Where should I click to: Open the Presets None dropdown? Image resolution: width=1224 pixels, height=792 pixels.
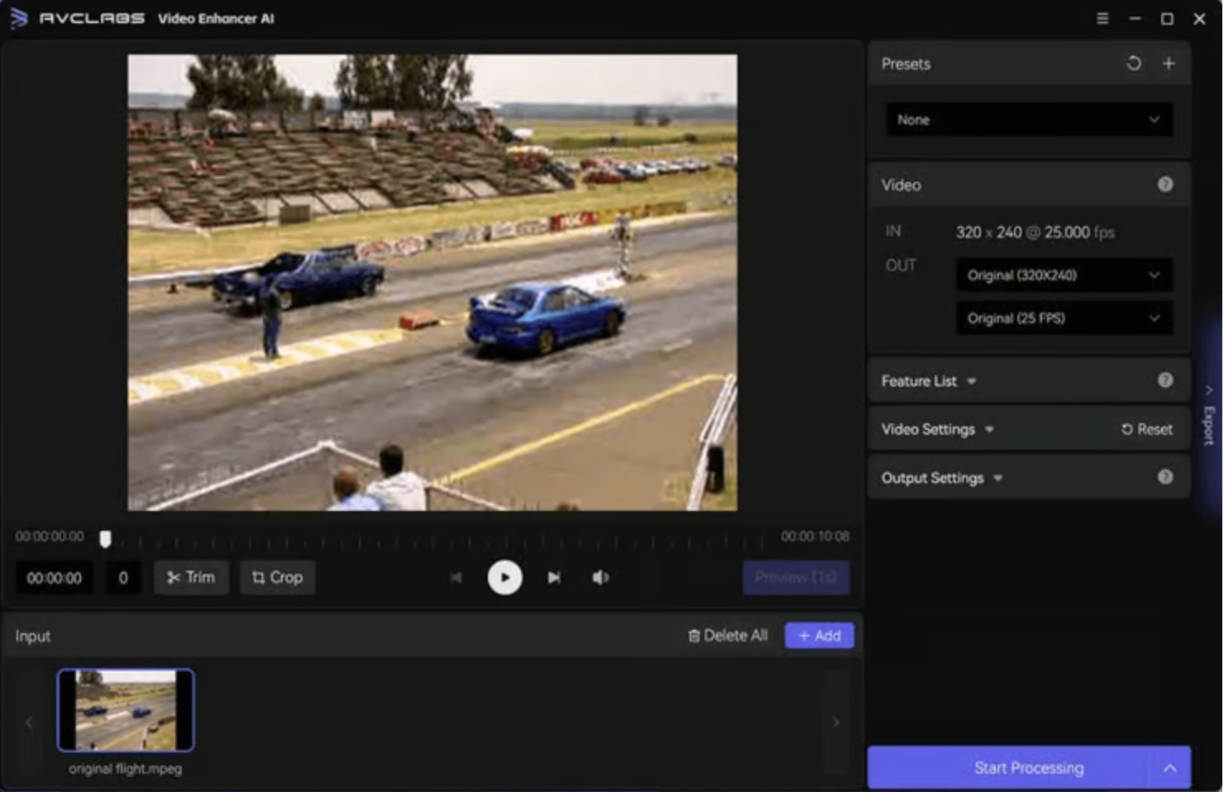pos(1028,120)
